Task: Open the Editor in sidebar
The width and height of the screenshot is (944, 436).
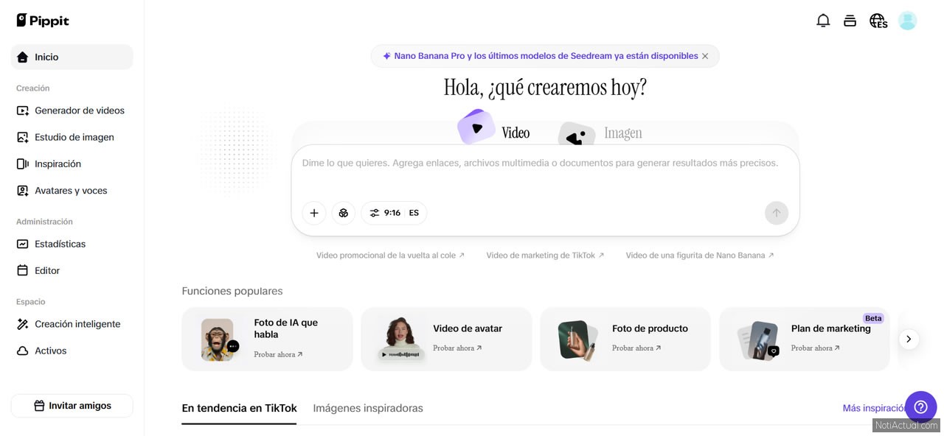Action: (x=72, y=270)
